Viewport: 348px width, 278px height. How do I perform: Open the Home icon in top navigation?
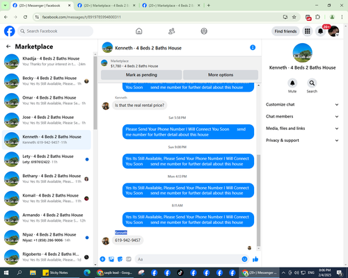(x=139, y=31)
